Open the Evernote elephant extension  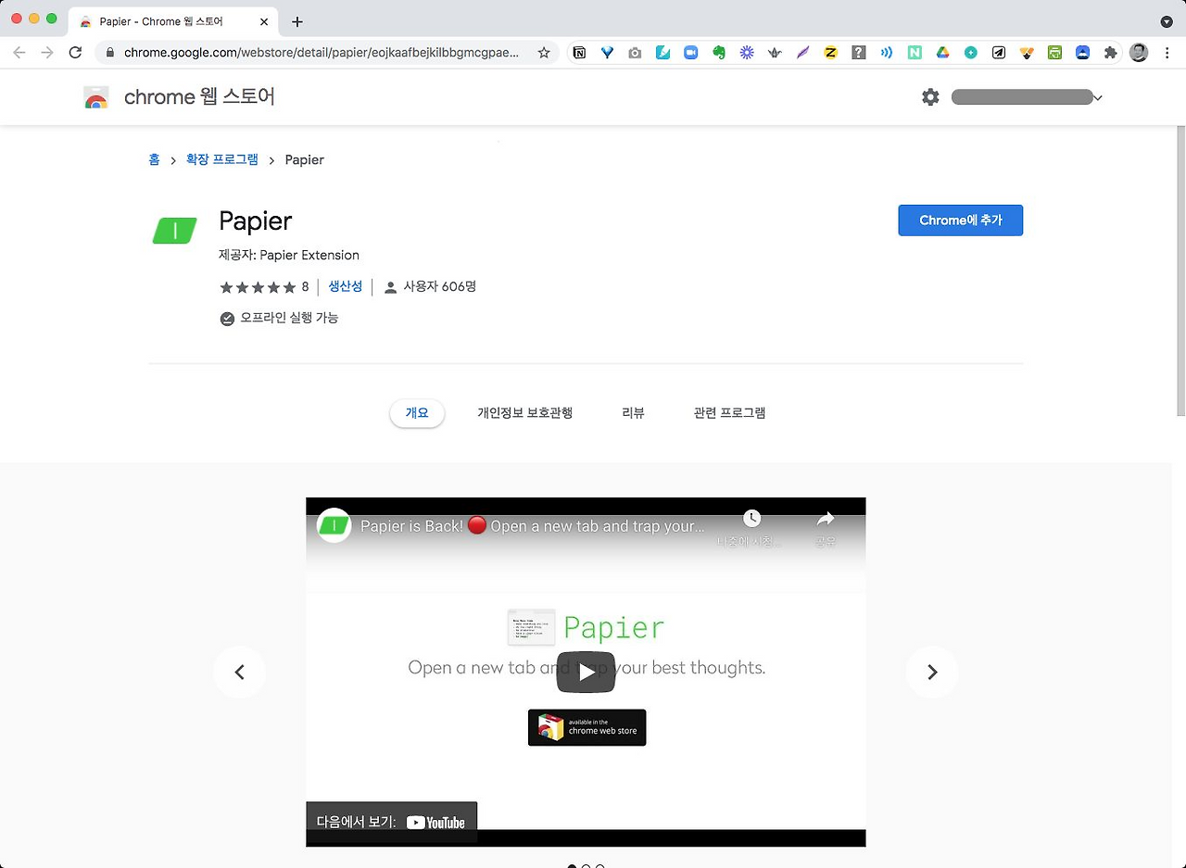pyautogui.click(x=718, y=53)
